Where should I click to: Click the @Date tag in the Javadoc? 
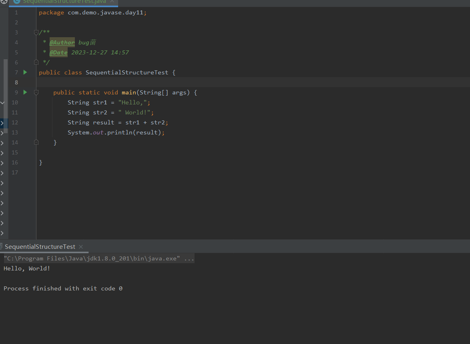(x=58, y=52)
